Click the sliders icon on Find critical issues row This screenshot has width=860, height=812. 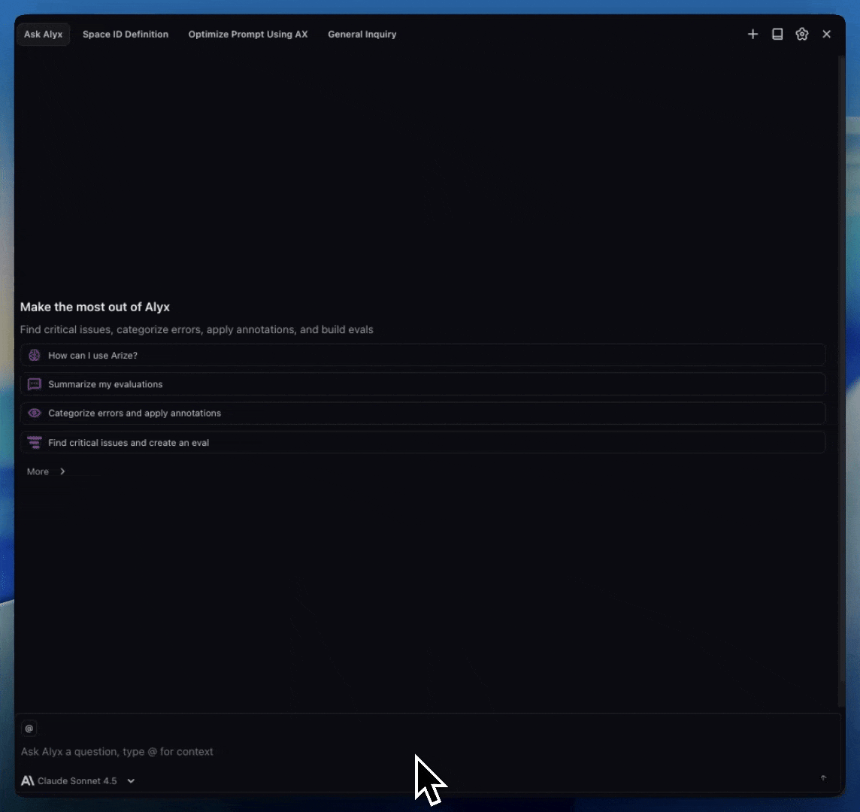tap(35, 442)
